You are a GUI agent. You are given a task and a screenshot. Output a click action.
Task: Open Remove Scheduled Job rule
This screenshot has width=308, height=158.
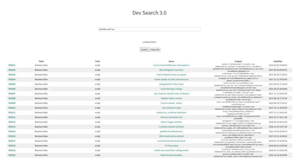(x=171, y=117)
